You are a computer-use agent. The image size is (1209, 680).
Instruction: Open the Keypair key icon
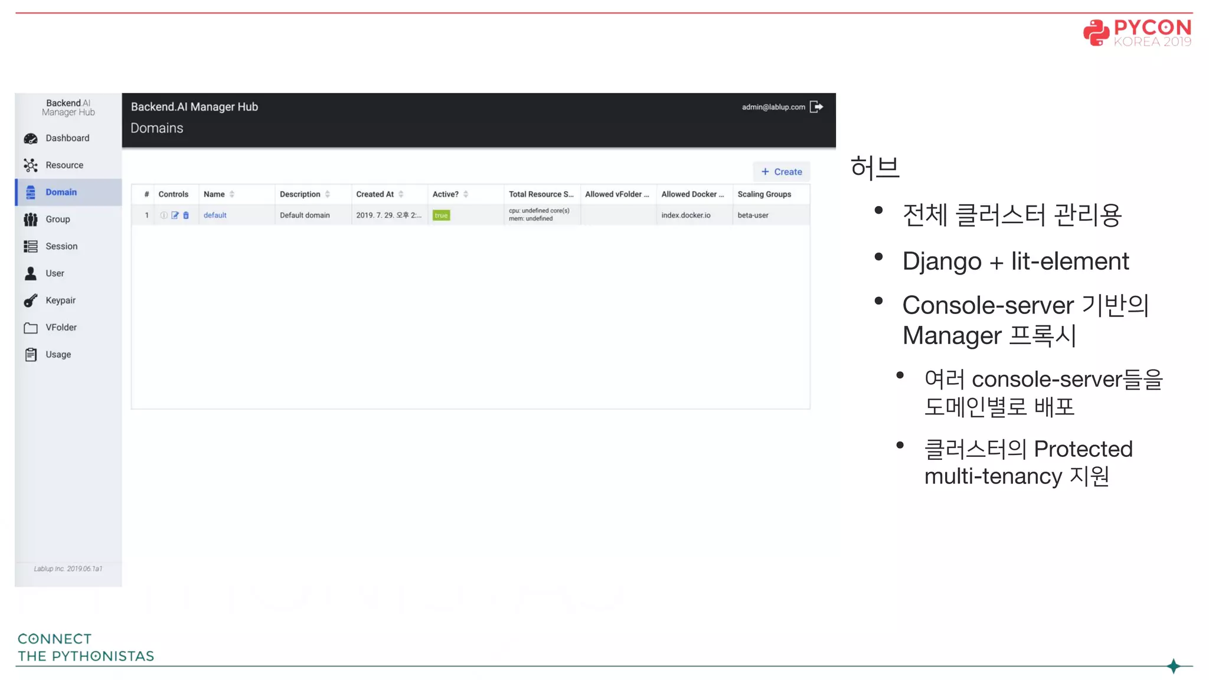(x=31, y=300)
